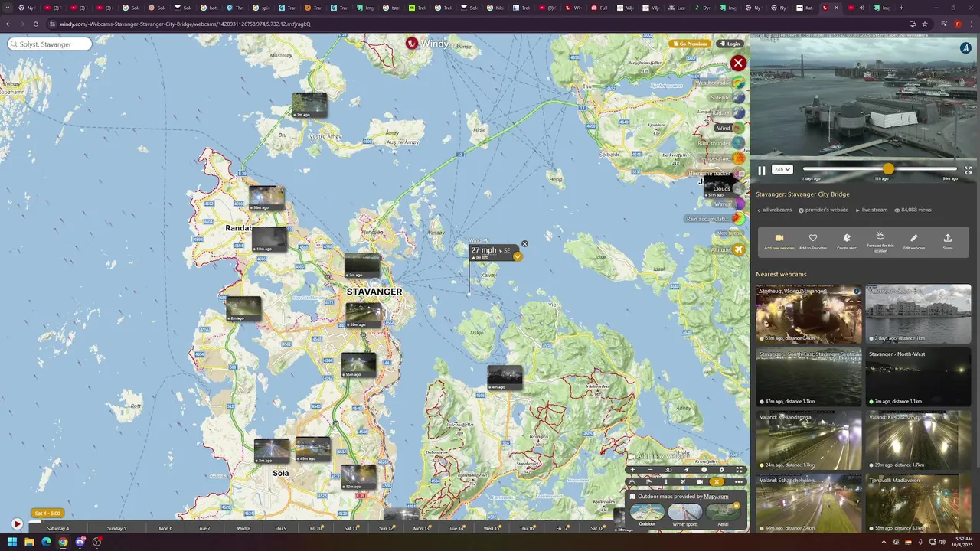Click the Login button
The height and width of the screenshot is (551, 980).
coord(730,44)
